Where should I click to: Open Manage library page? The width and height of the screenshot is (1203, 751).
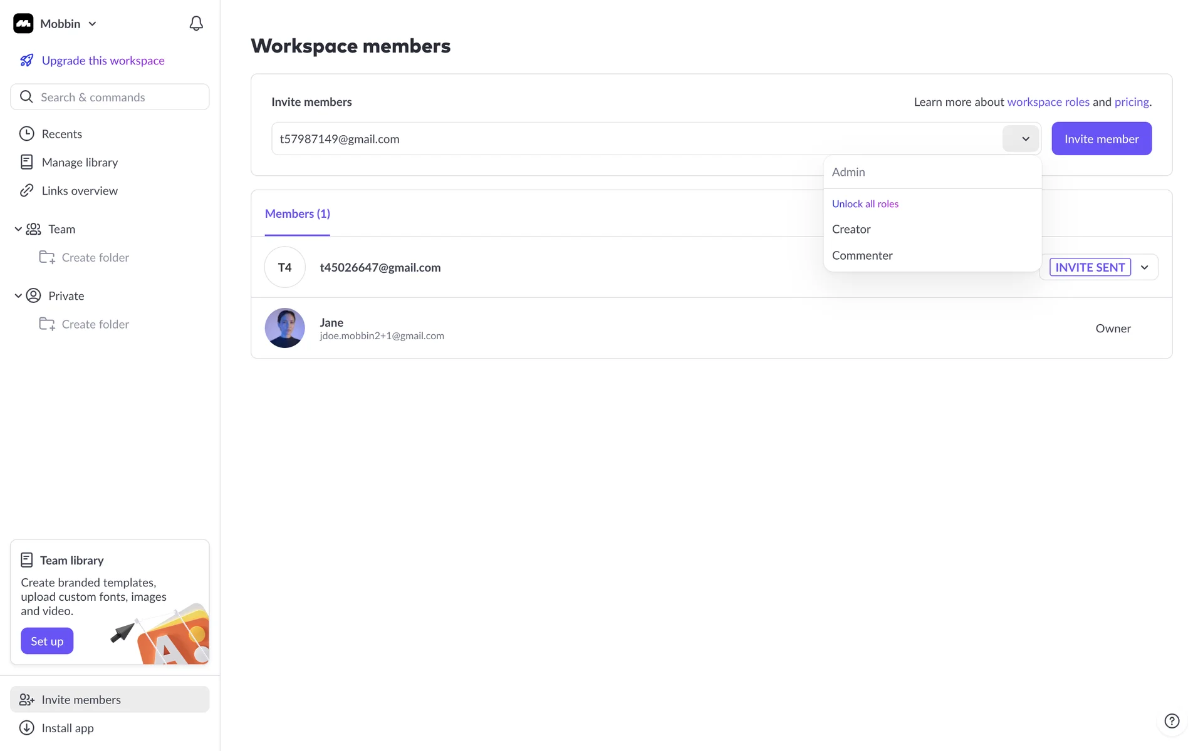click(80, 163)
